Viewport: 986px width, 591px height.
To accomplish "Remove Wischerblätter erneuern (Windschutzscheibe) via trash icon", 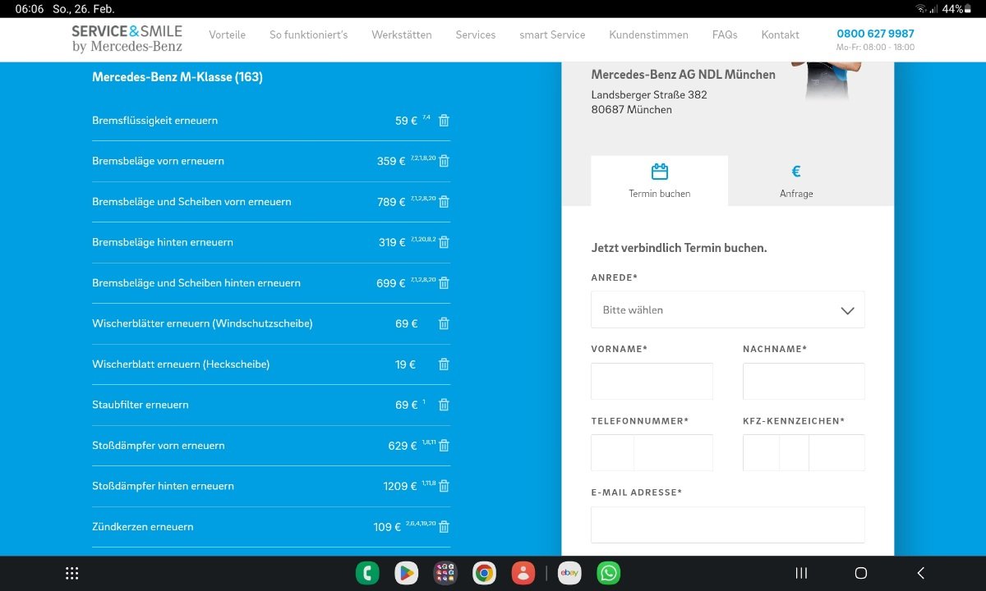I will tap(444, 323).
